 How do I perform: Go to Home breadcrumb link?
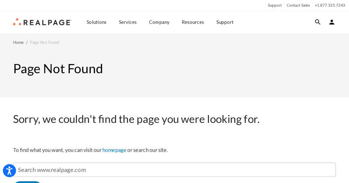18,42
